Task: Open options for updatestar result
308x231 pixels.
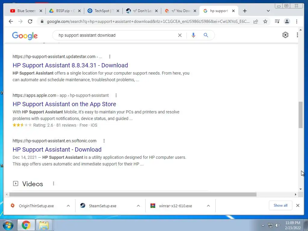Action: click(x=109, y=57)
